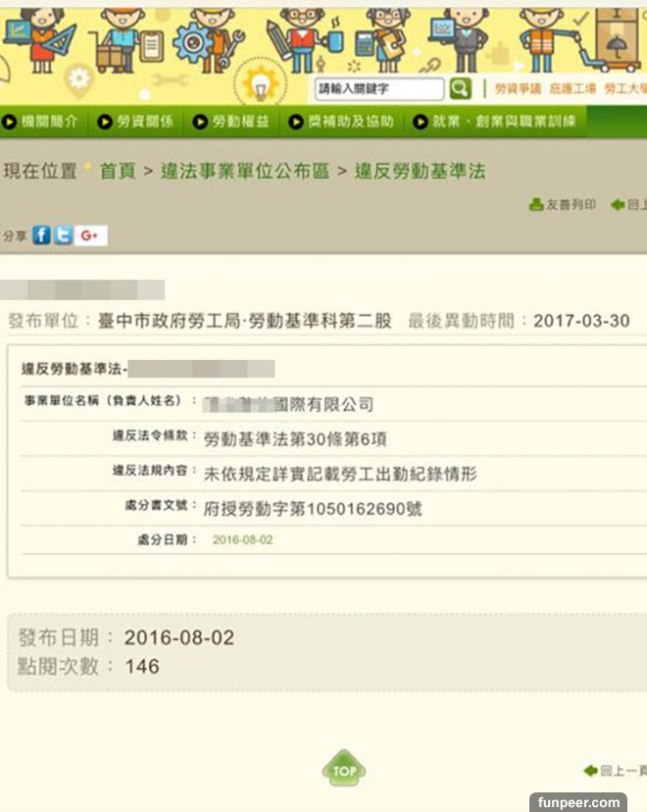Open the 勞資爭議 top link
647x812 pixels.
518,89
